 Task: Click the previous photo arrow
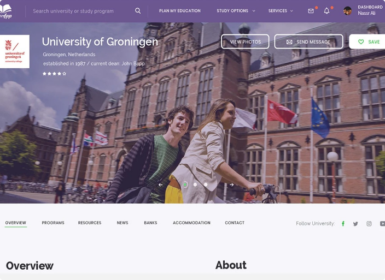(x=160, y=184)
